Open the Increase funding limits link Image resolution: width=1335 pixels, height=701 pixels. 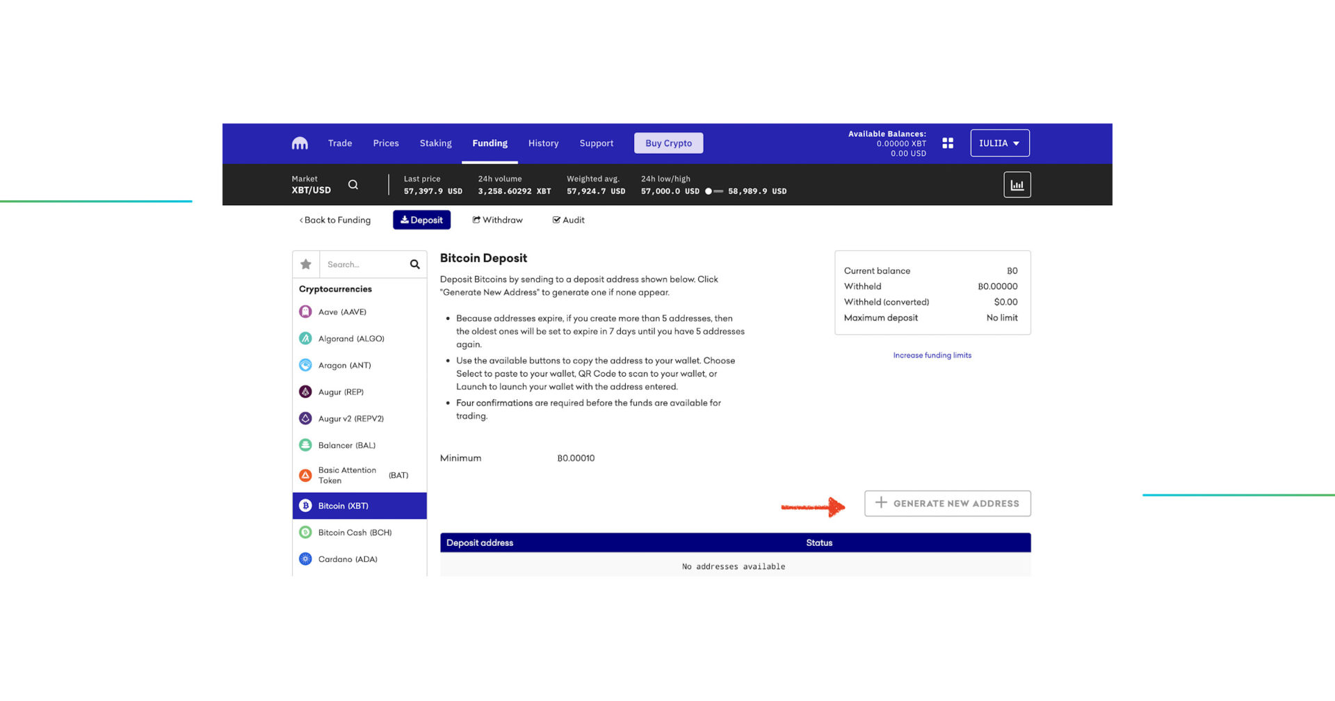pyautogui.click(x=932, y=355)
